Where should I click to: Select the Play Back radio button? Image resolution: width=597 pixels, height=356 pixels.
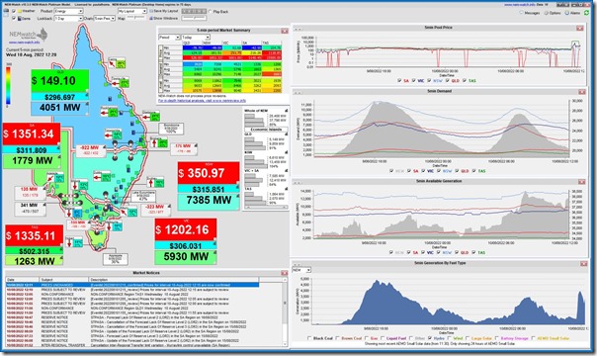(x=211, y=12)
